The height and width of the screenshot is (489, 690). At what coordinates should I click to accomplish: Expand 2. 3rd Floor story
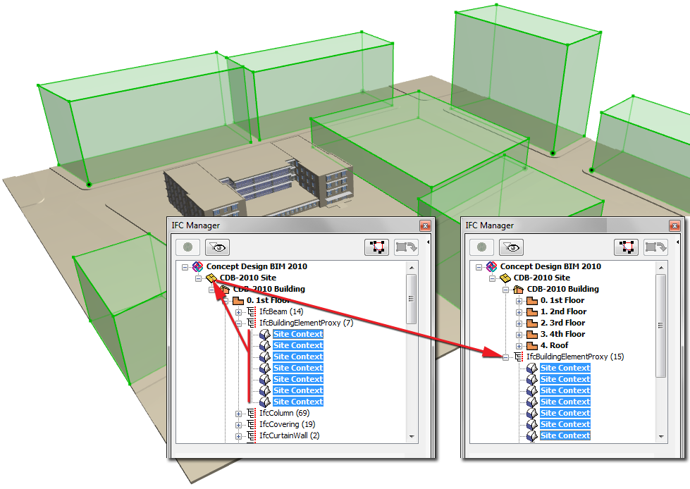coord(519,323)
